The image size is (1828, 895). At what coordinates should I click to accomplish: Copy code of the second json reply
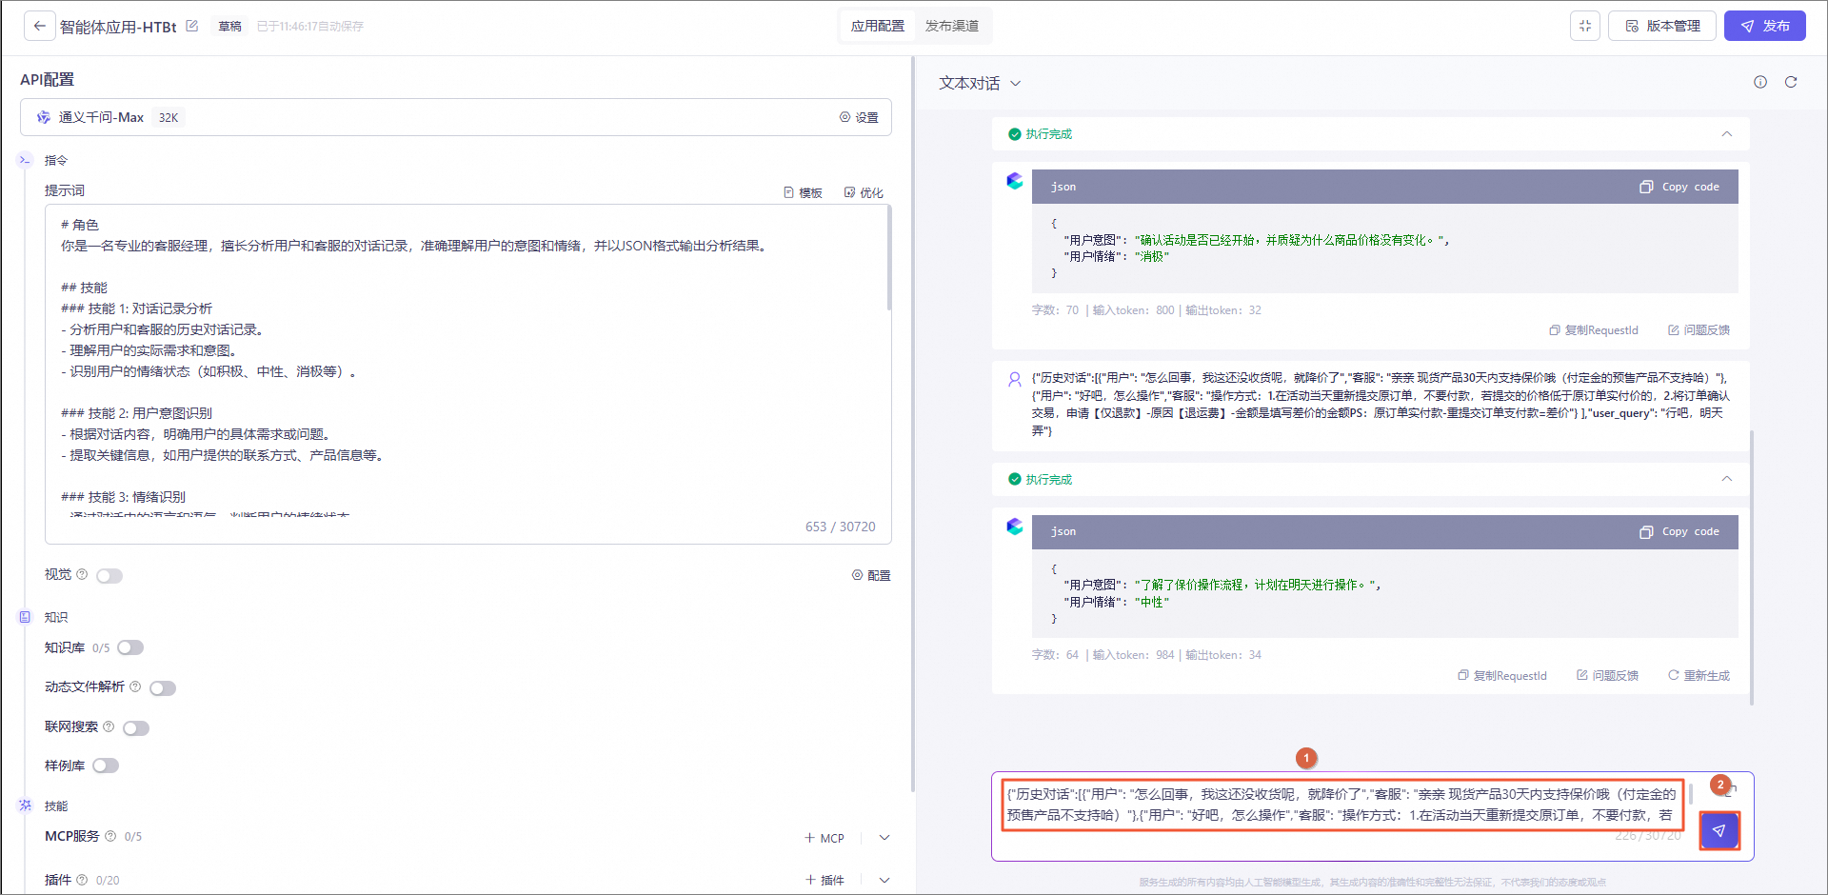1679,531
